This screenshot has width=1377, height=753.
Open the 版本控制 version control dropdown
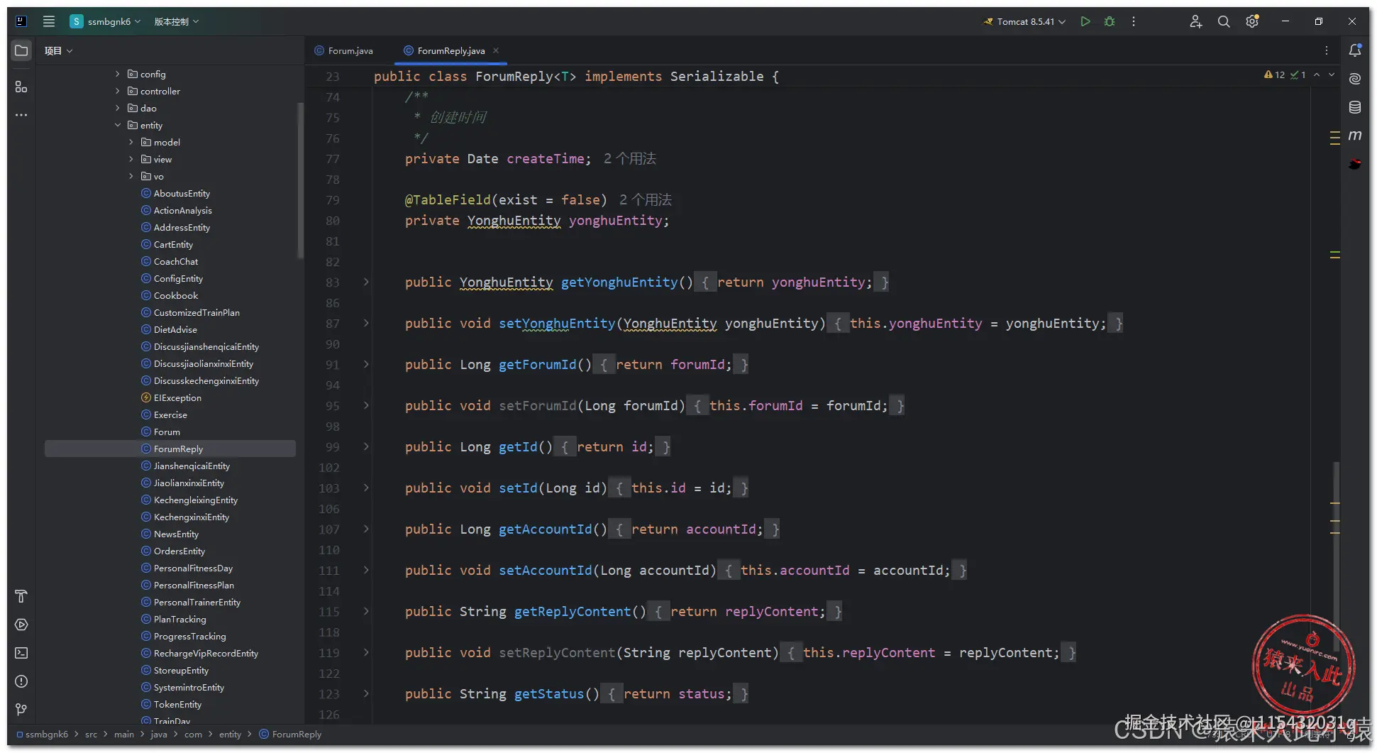point(177,21)
